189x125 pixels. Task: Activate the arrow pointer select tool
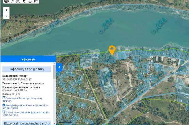24,1
